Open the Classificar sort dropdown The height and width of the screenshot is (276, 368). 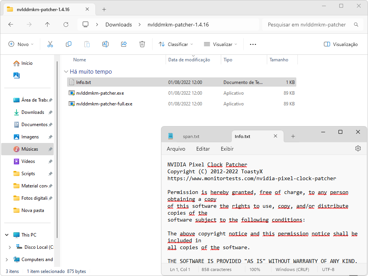tap(176, 44)
